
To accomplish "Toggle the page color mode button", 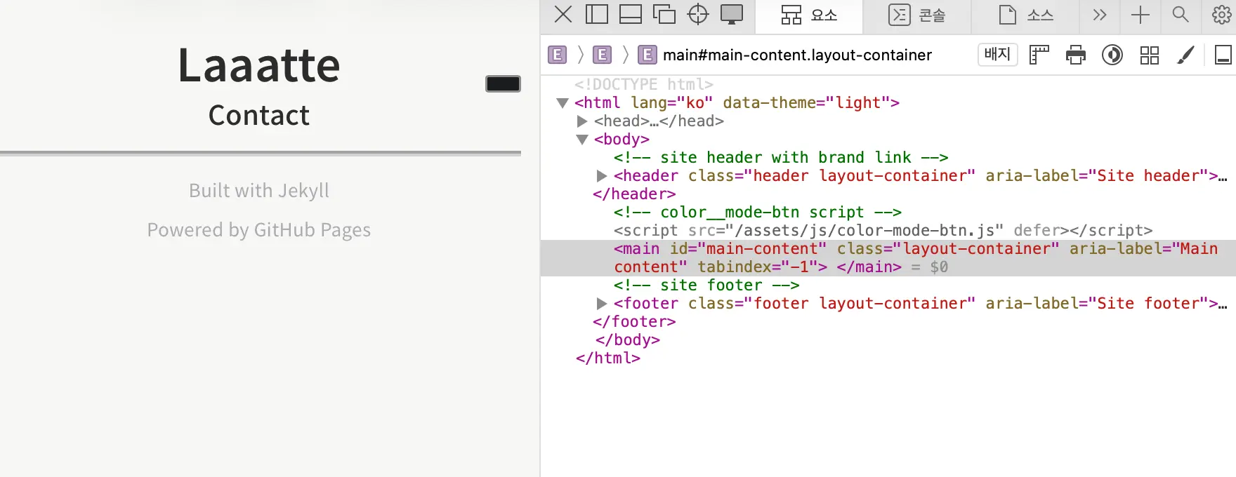I will pyautogui.click(x=503, y=83).
